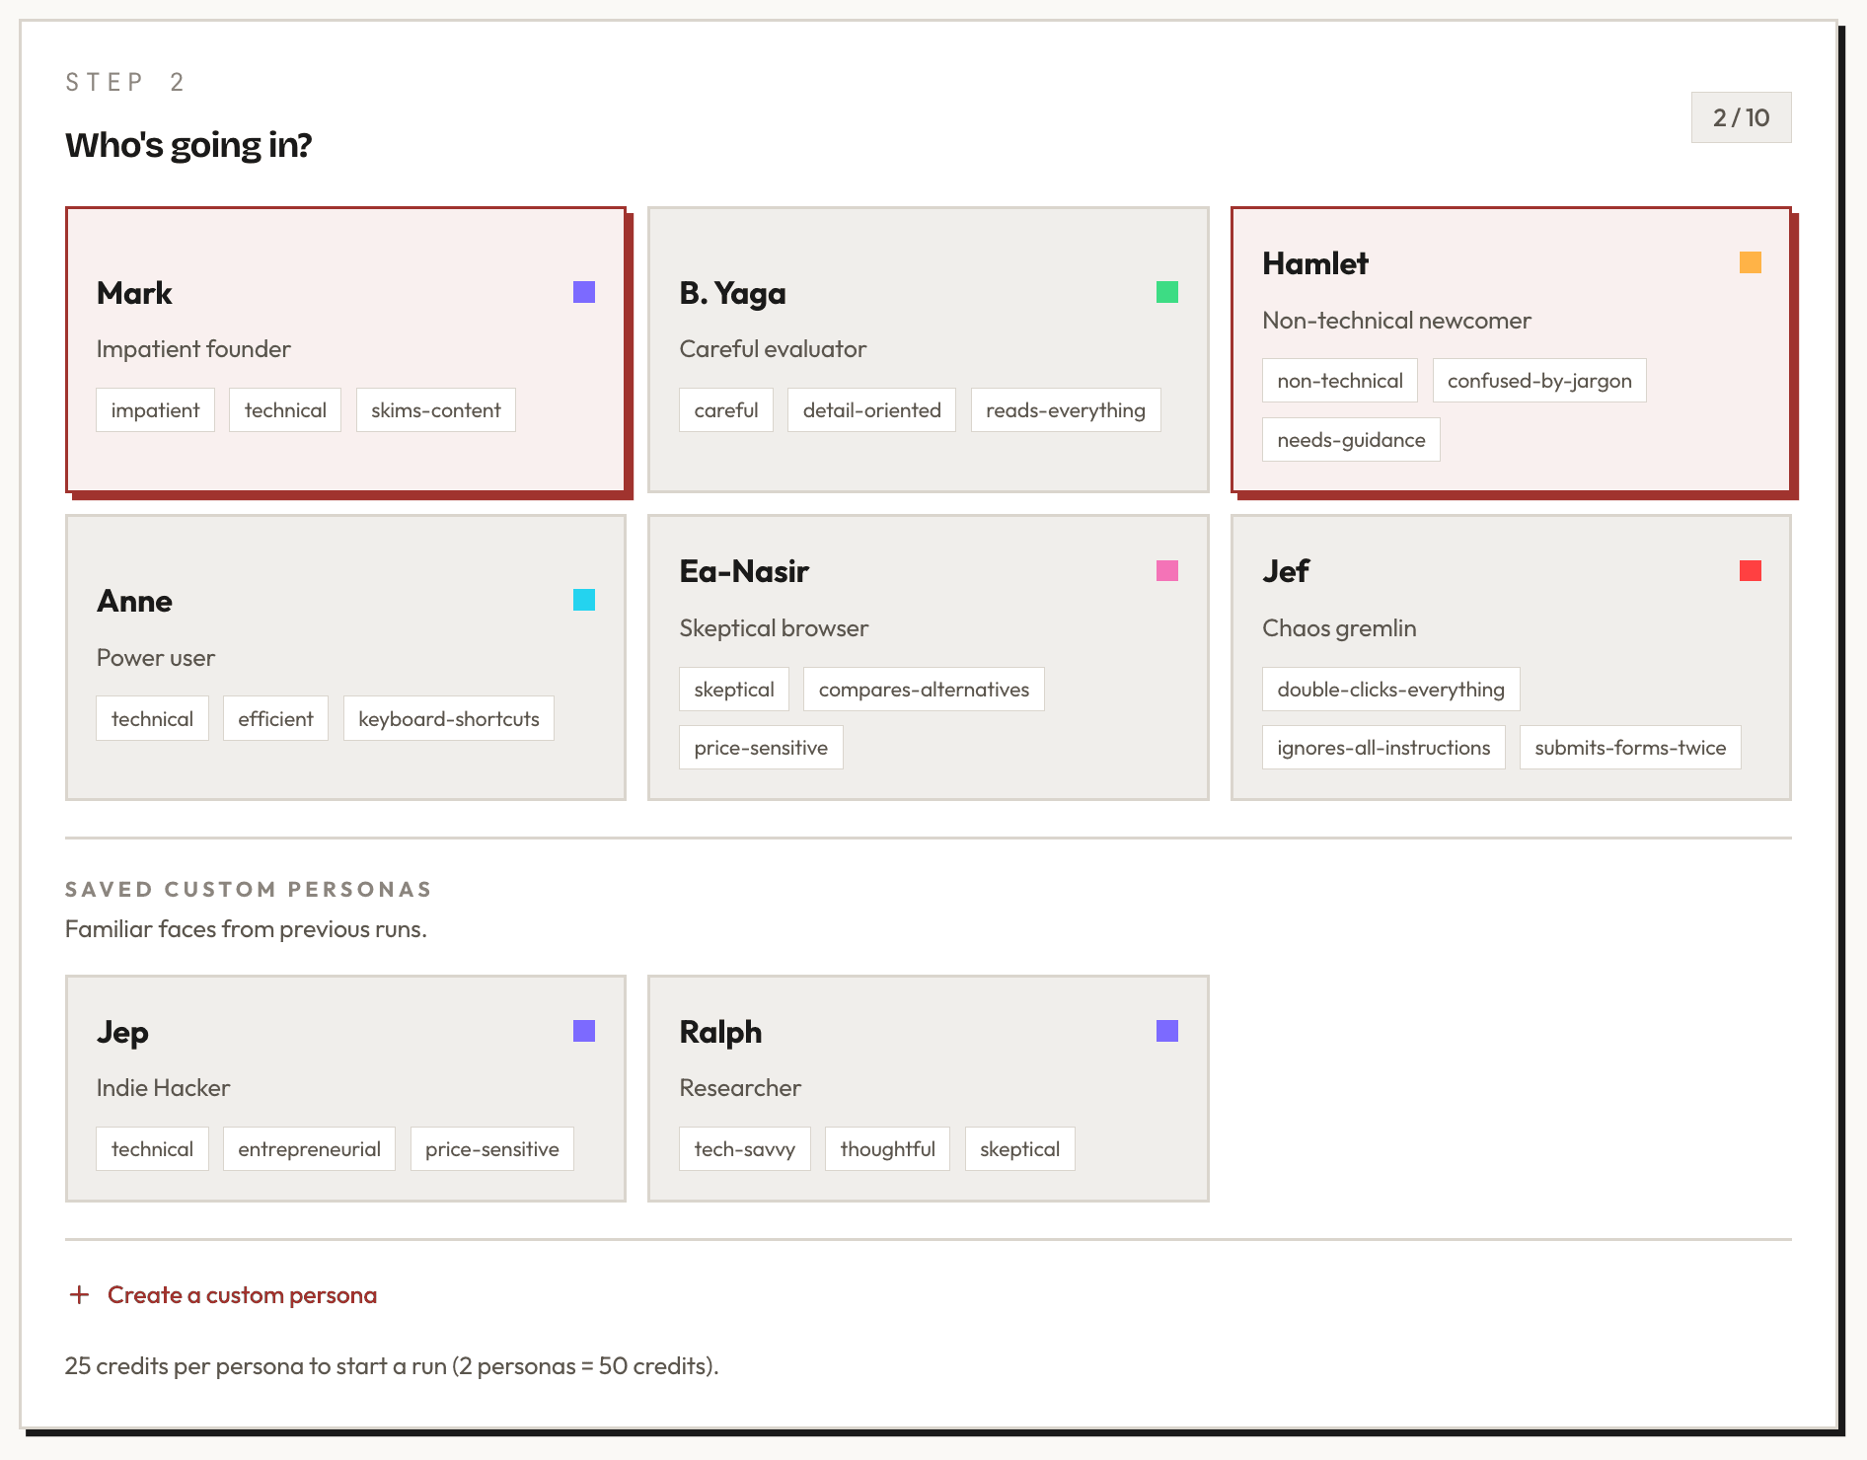Click Jep's purple color indicator
Screen dimensions: 1867x1460
pos(583,1030)
